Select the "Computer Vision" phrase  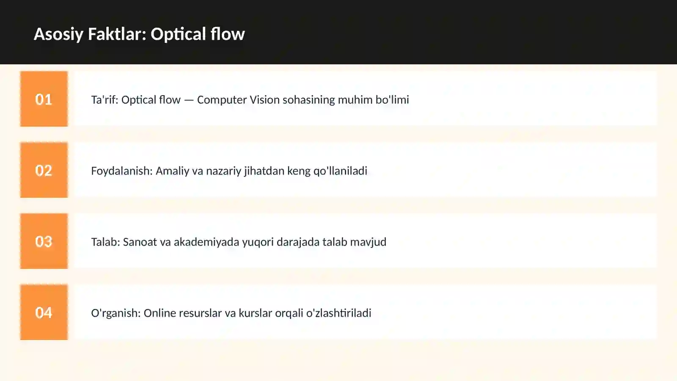pos(238,99)
